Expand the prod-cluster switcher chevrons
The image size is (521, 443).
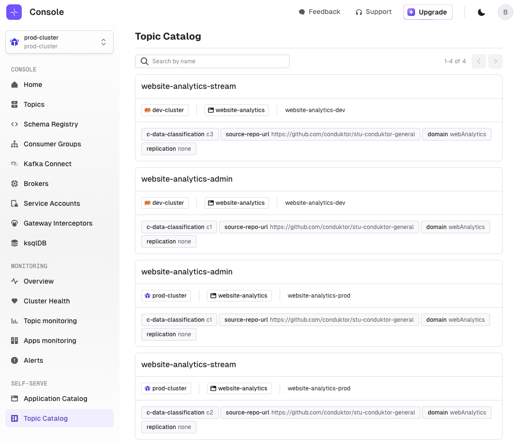[x=104, y=42]
